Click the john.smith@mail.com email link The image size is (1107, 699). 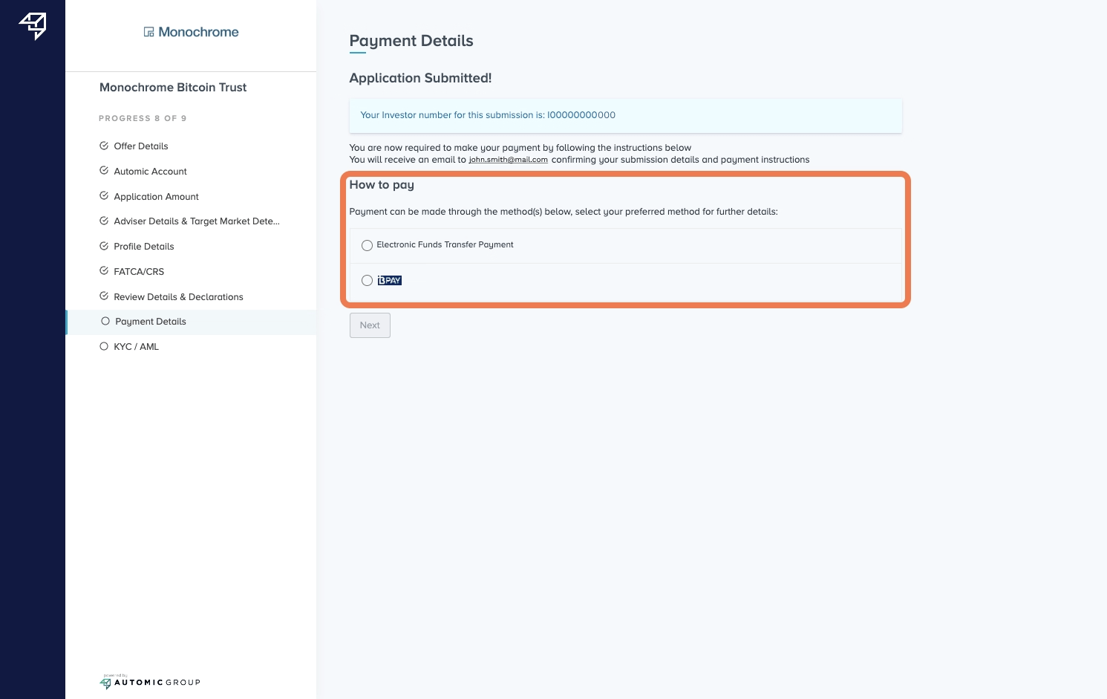(508, 160)
